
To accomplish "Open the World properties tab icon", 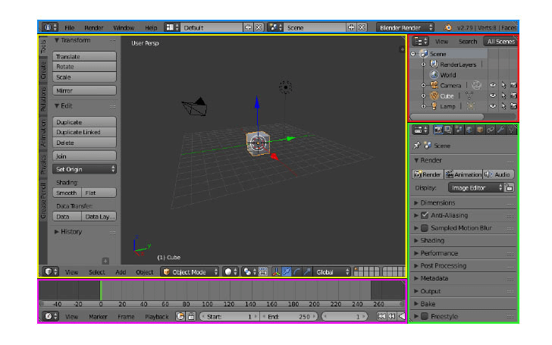I will coord(469,130).
